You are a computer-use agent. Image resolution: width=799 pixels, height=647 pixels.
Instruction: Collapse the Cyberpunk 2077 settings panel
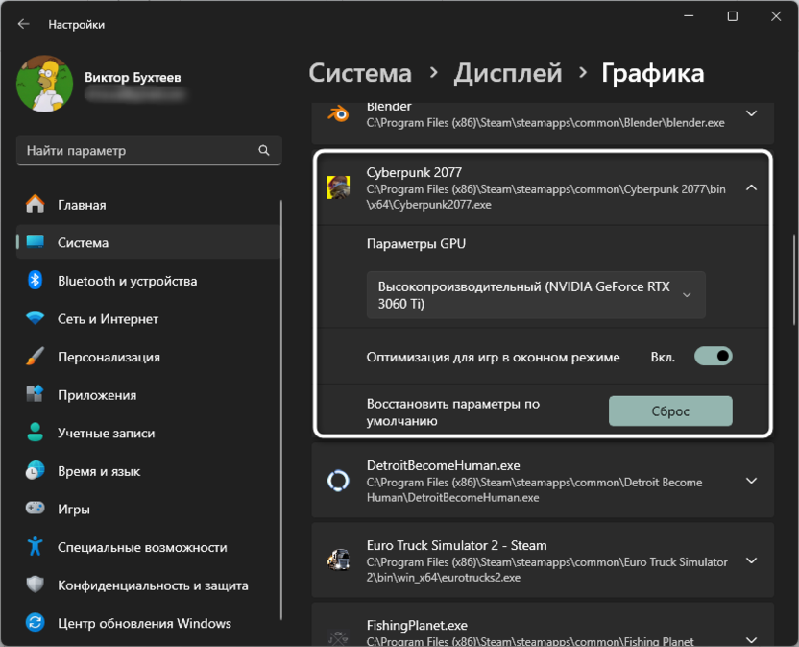point(752,188)
